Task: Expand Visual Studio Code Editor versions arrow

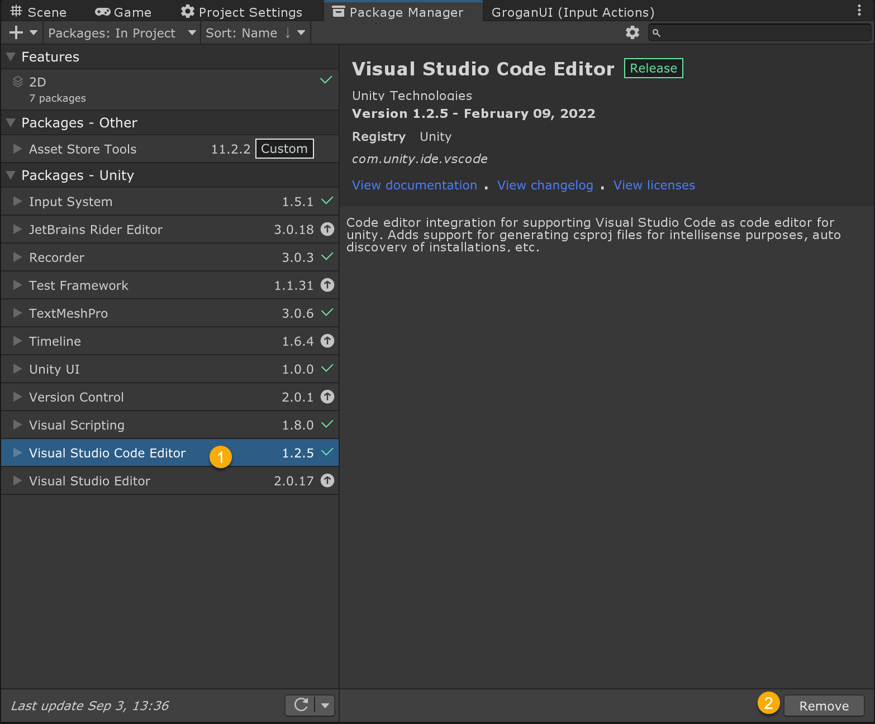Action: click(17, 453)
